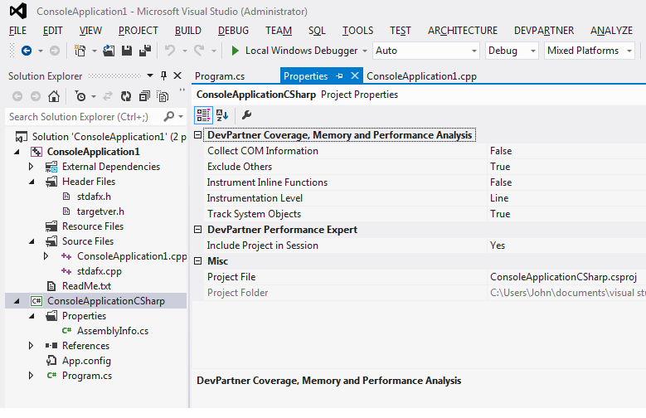Expand the References node

(32, 346)
